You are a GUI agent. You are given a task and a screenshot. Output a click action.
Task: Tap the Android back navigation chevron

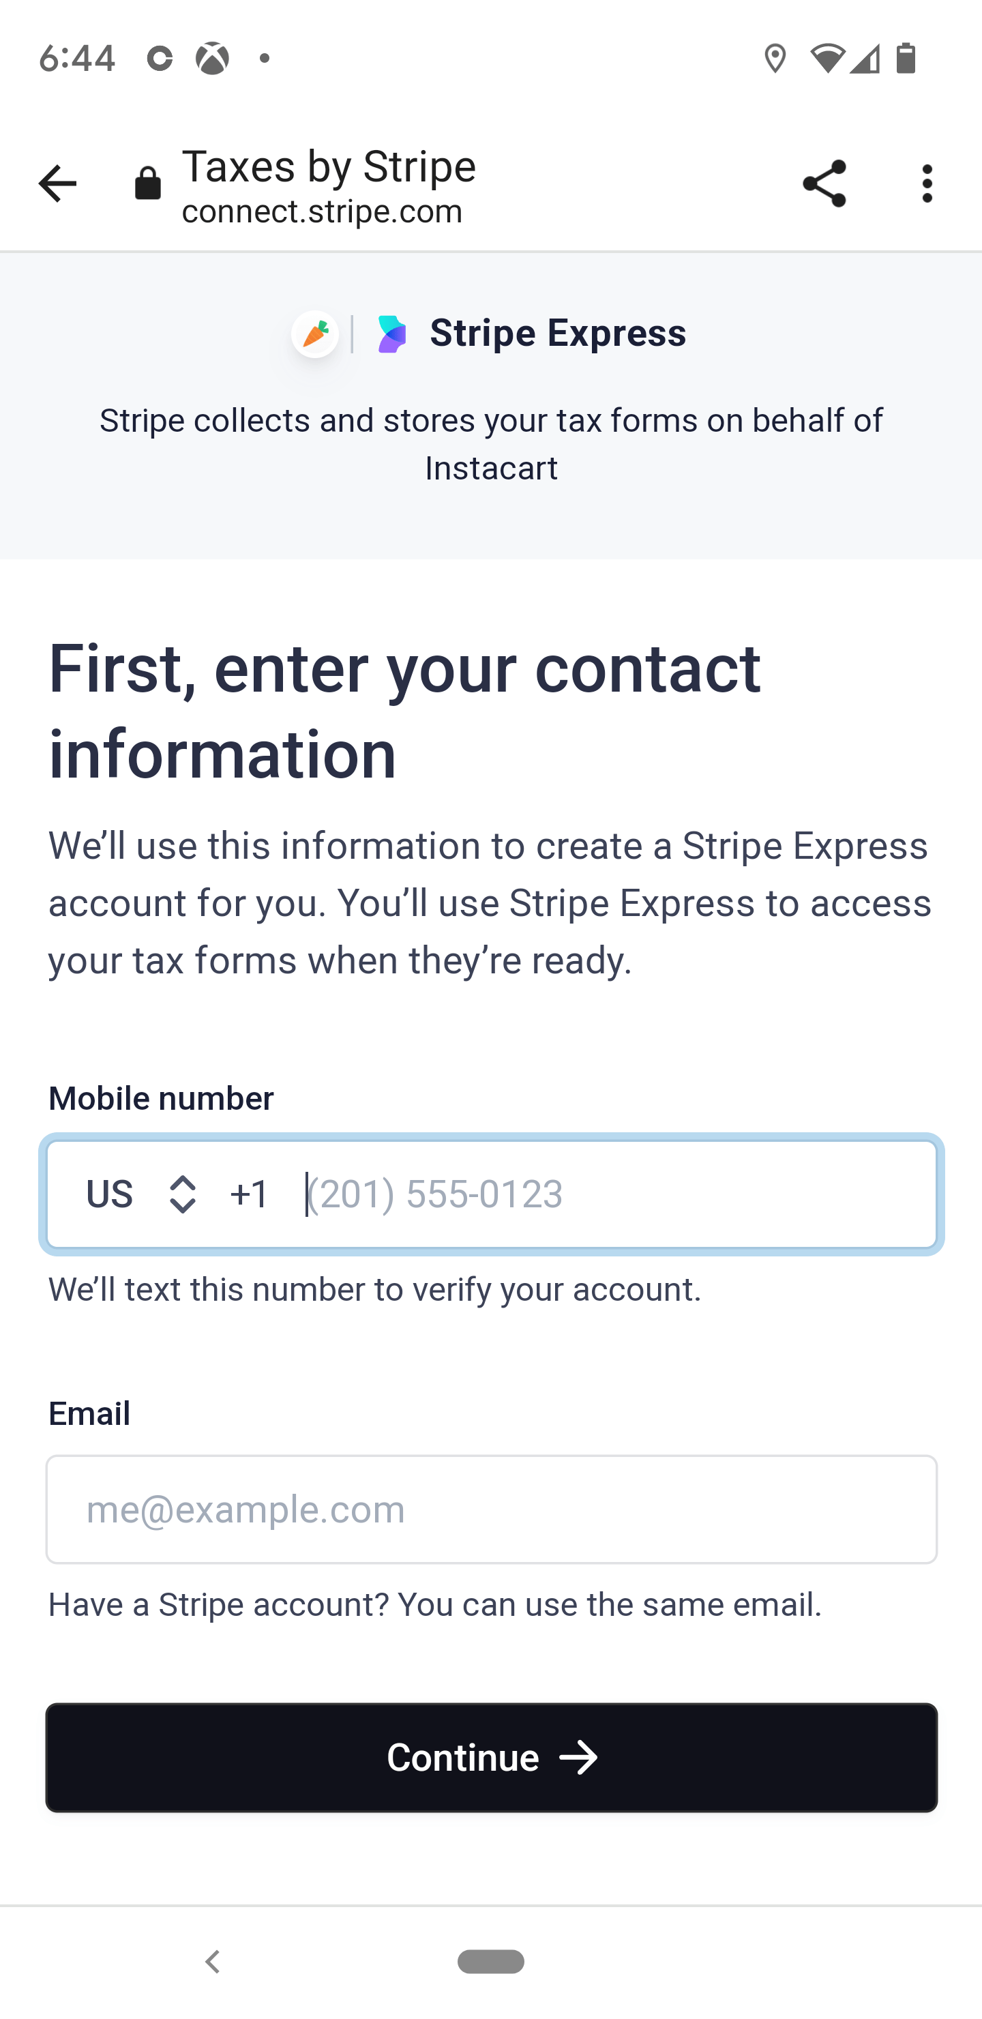[x=211, y=1962]
